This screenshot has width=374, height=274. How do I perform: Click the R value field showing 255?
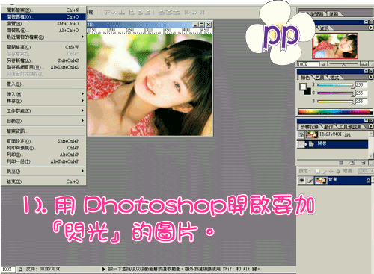tap(361, 85)
